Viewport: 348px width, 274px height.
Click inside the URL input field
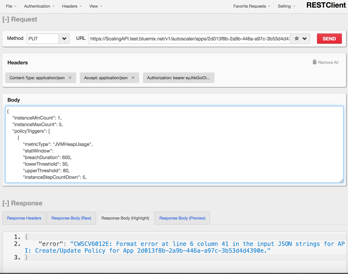click(190, 38)
